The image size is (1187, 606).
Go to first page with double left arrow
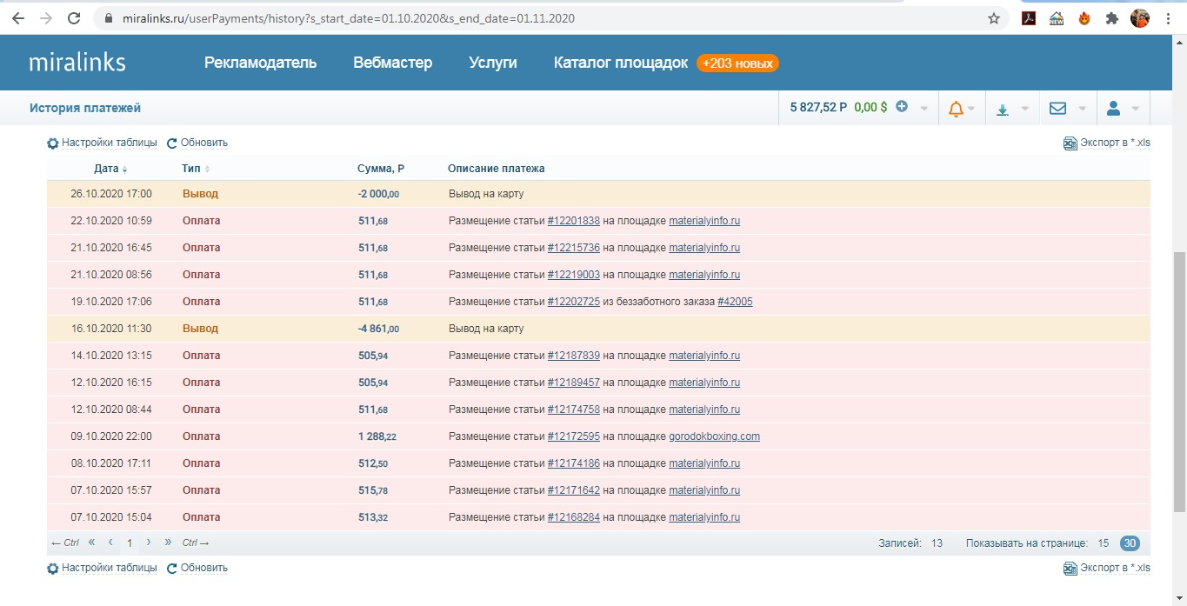tap(92, 543)
